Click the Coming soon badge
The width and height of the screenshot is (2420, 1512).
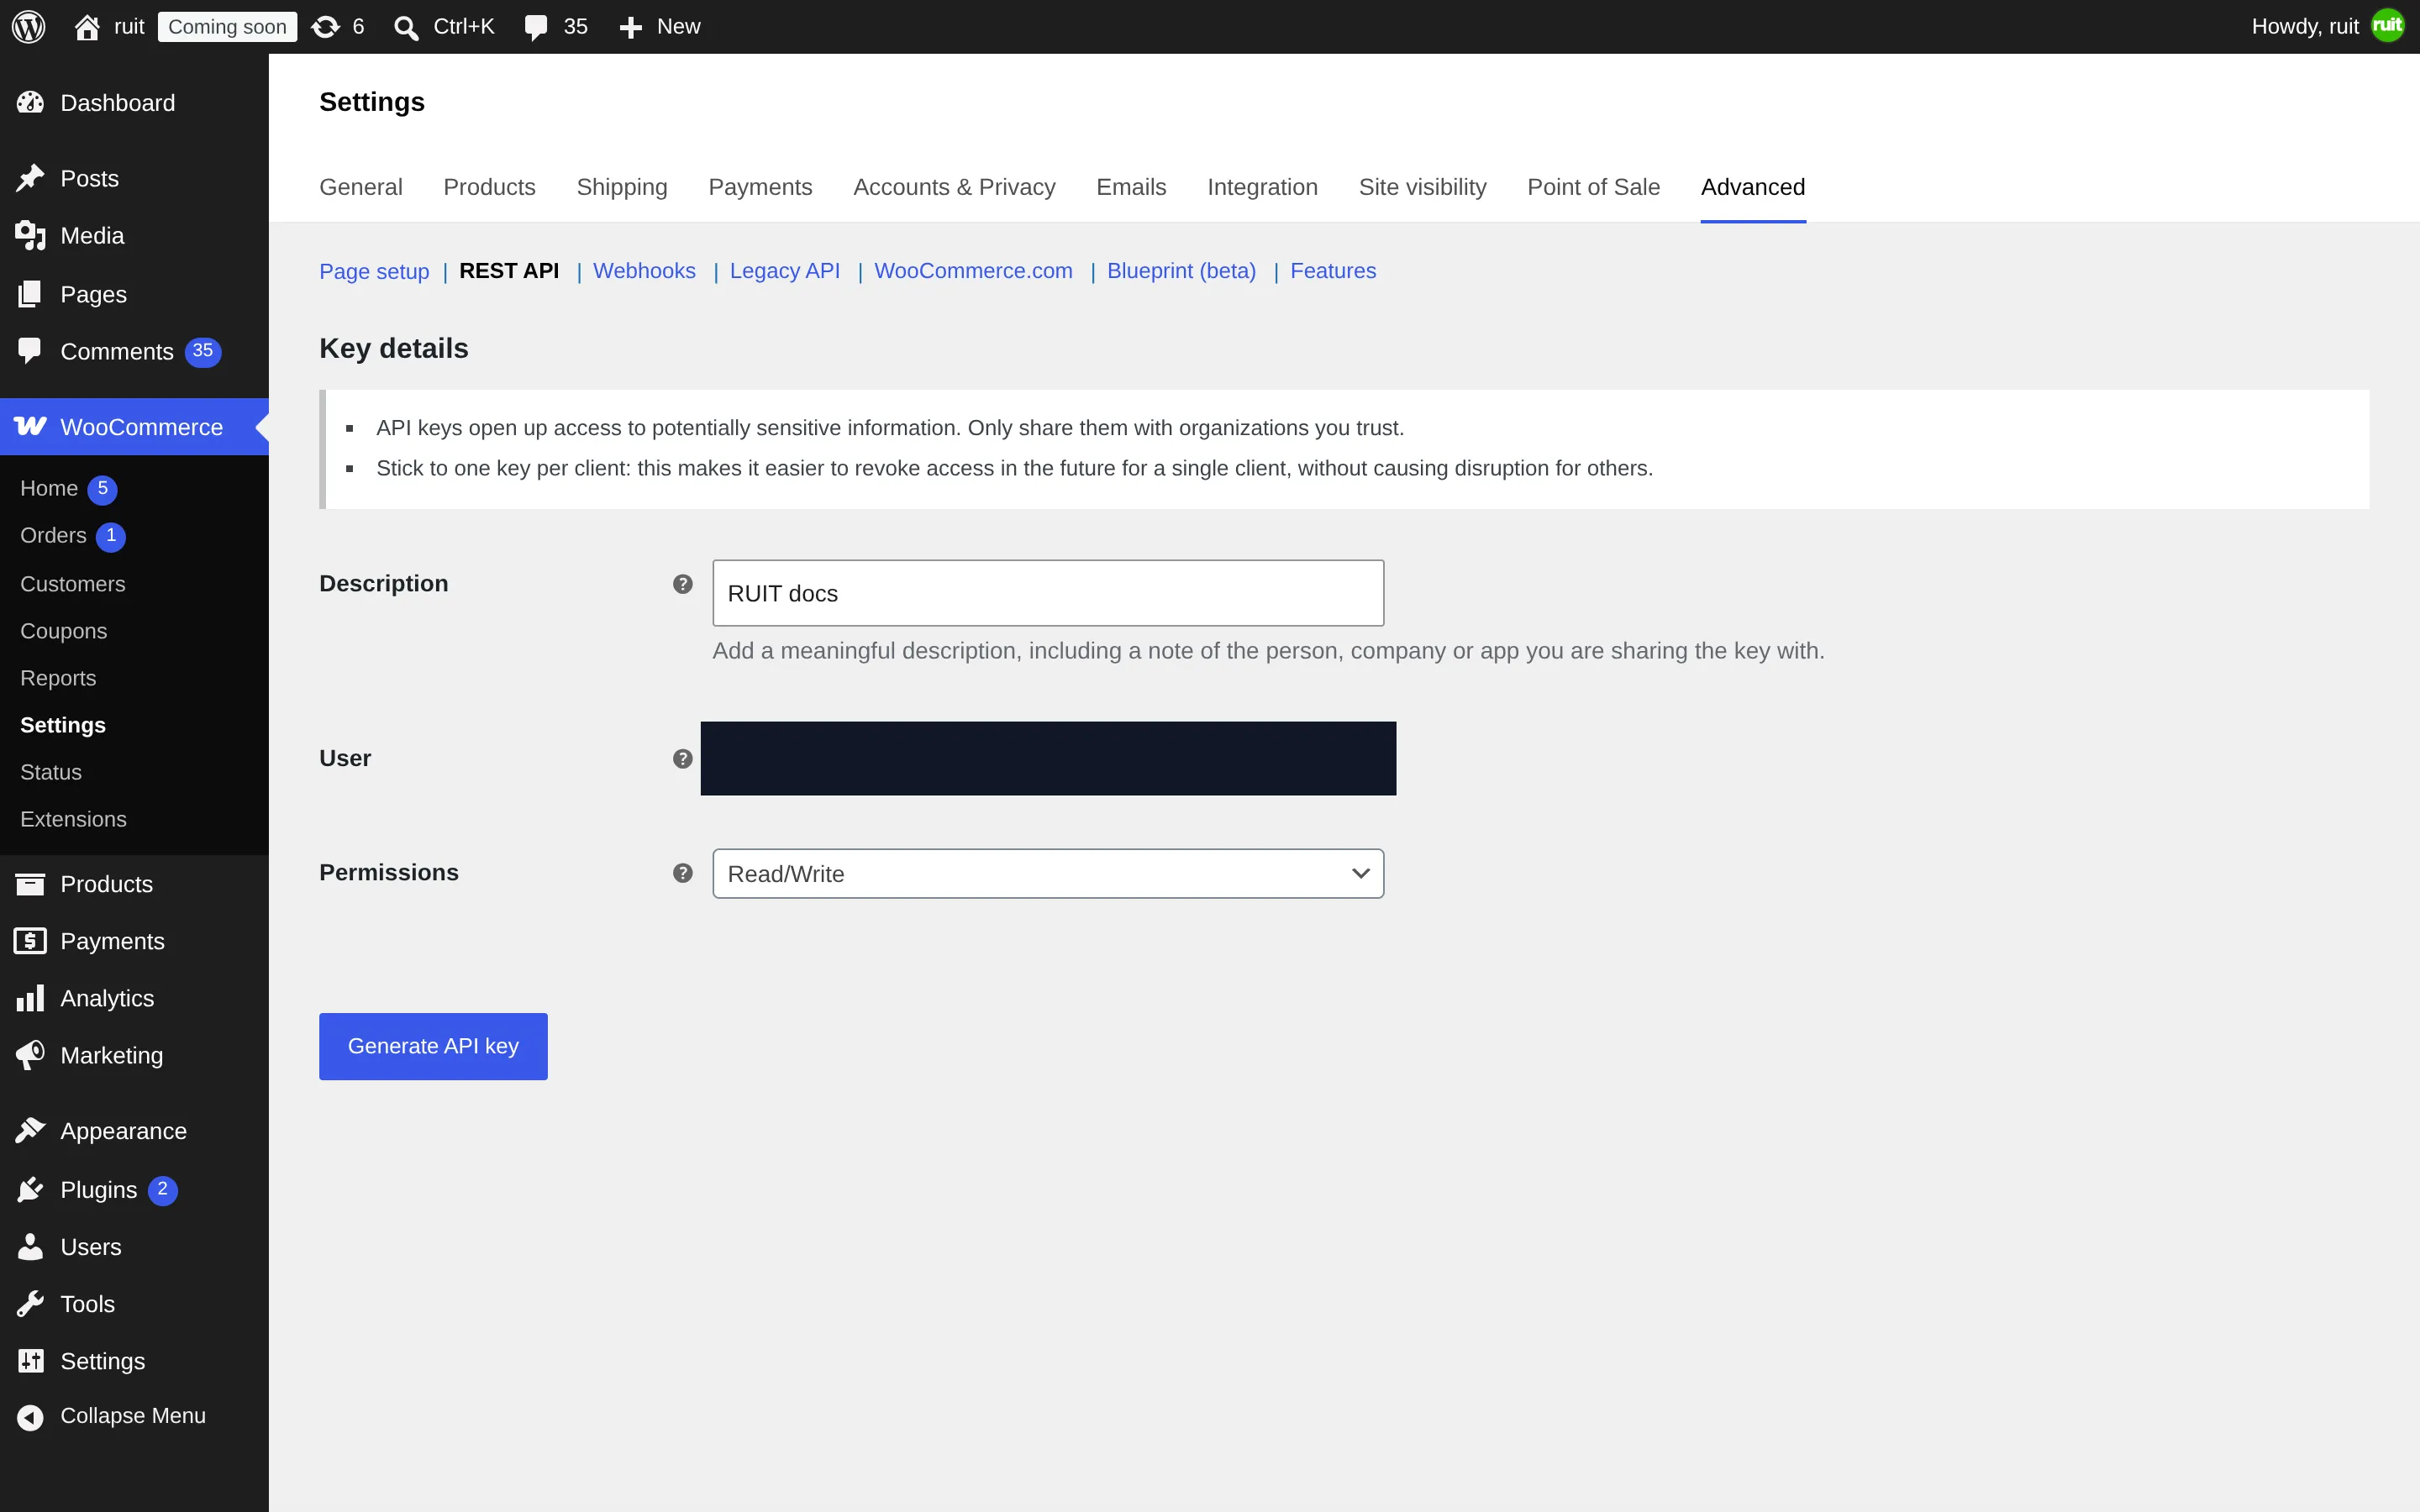pyautogui.click(x=227, y=27)
